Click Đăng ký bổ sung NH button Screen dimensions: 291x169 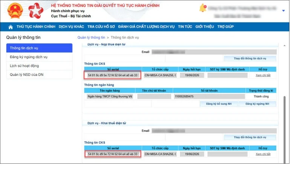click(x=219, y=104)
